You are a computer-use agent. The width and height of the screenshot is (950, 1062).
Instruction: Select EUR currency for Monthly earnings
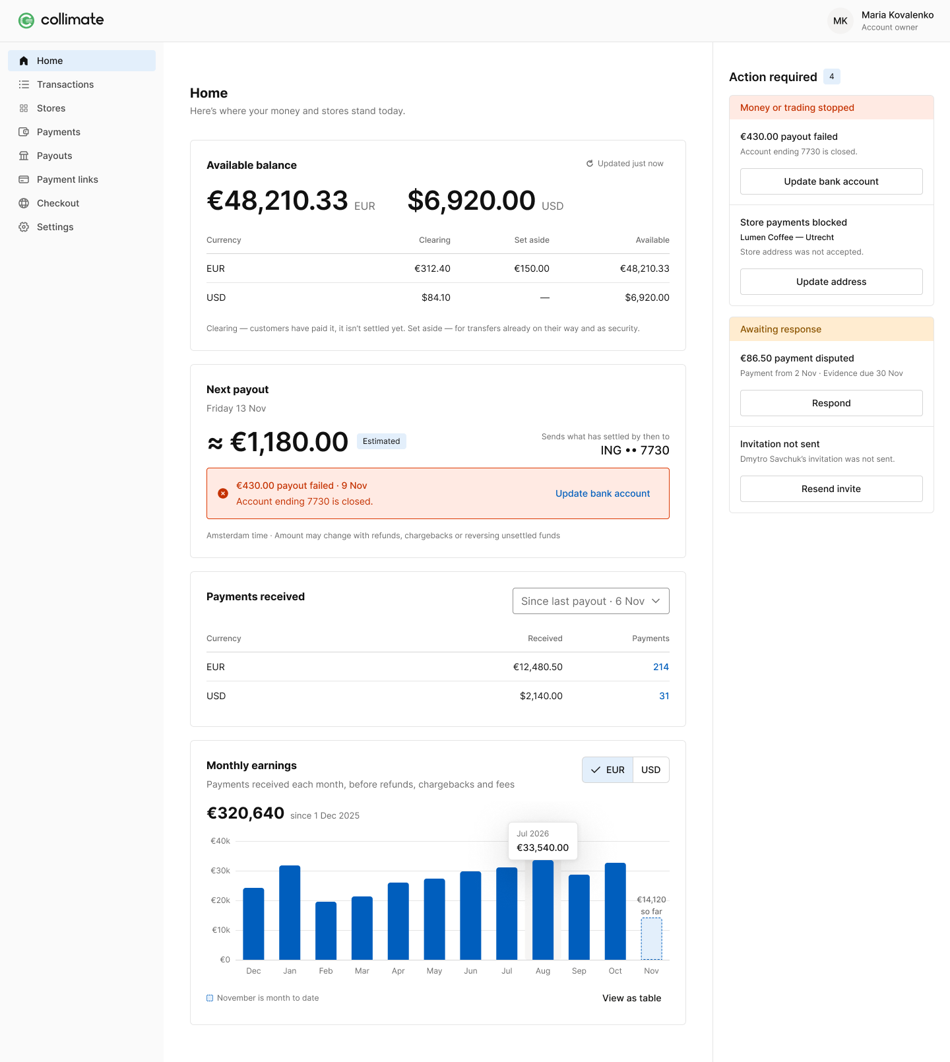click(608, 770)
